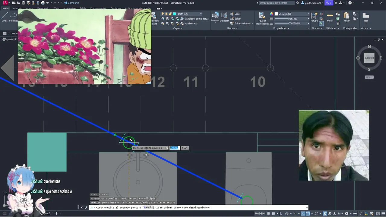The image size is (386, 217).
Task: Click the N compass direction on ViewCube
Action: (369, 47)
